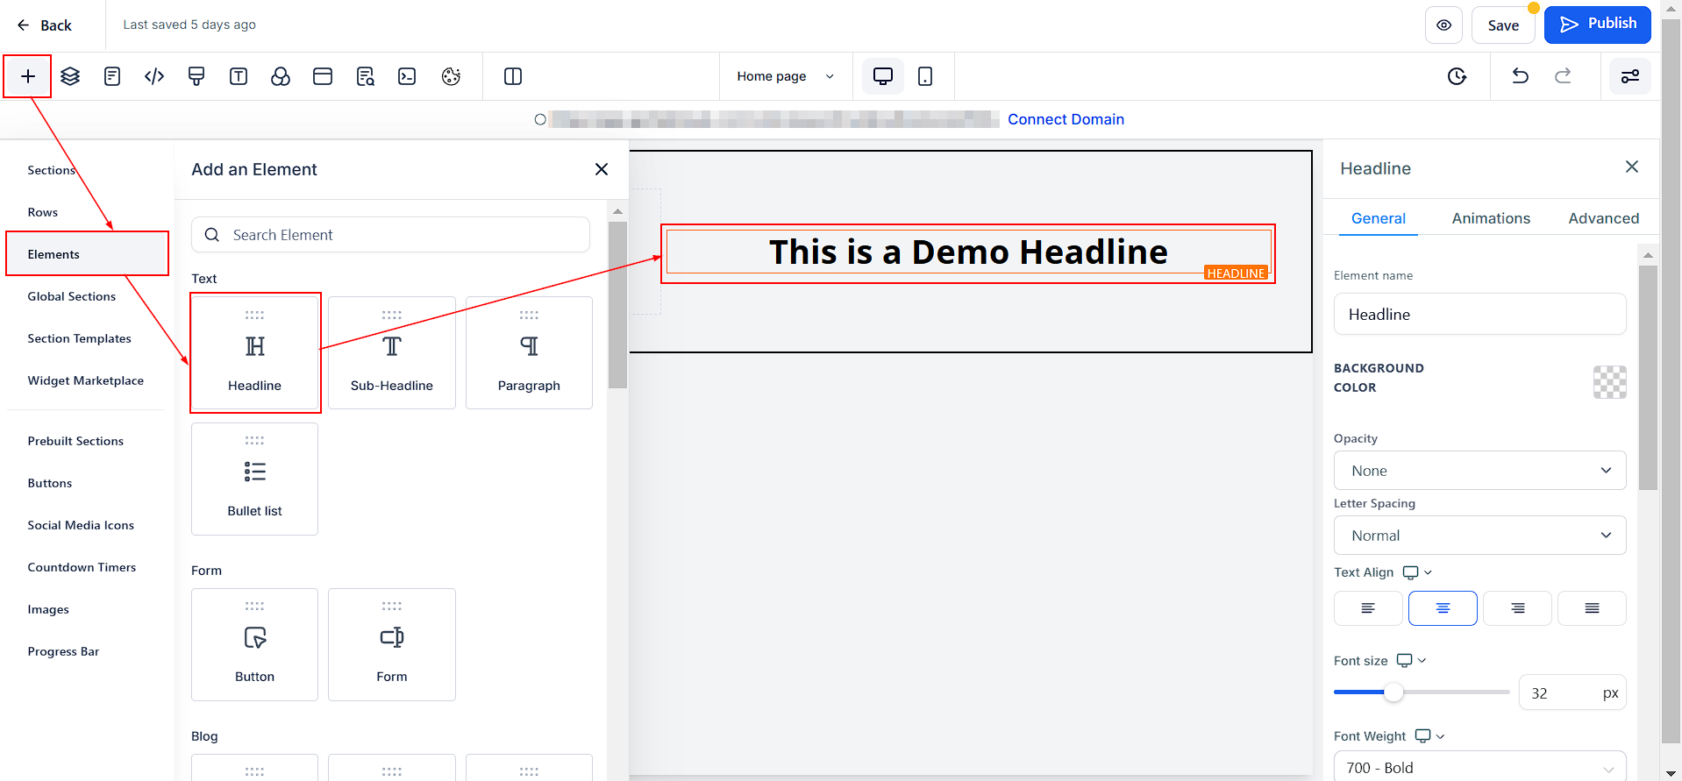The height and width of the screenshot is (781, 1682).
Task: Open the Letter Spacing dropdown
Action: coord(1479,536)
